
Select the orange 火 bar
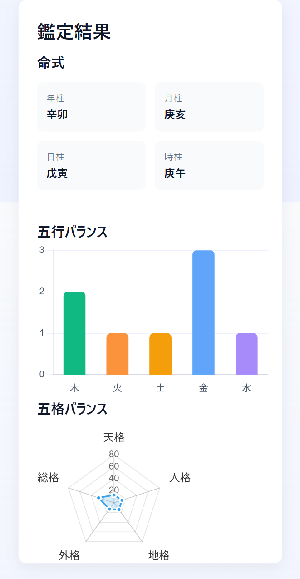[117, 354]
